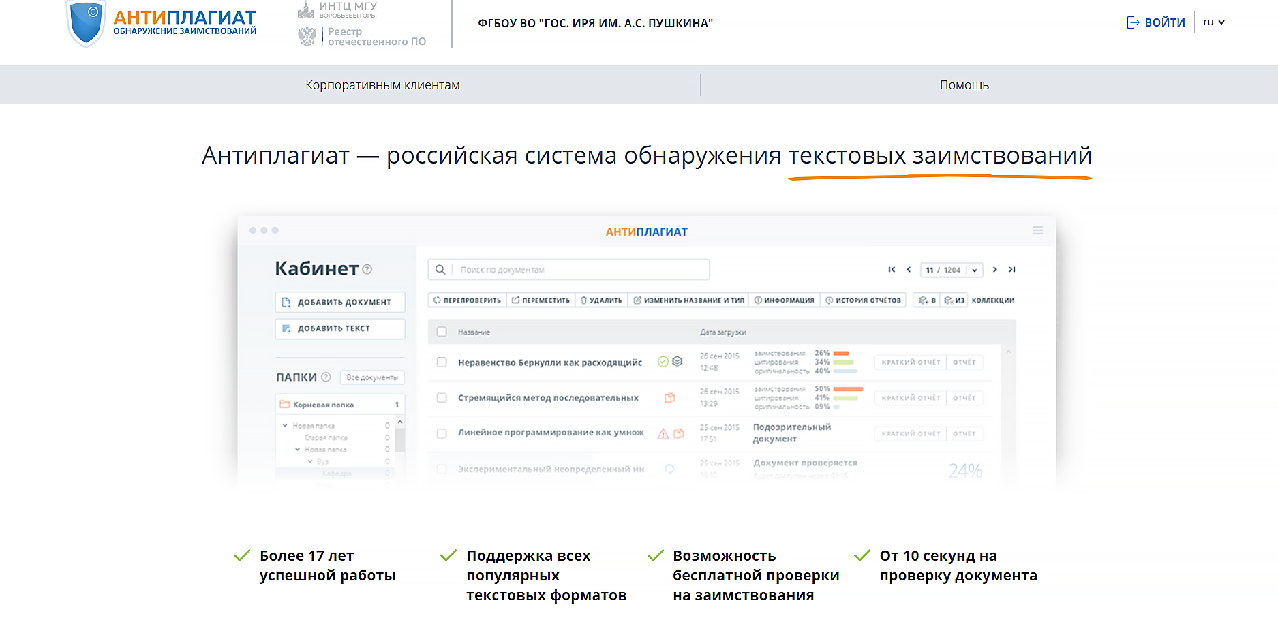Screen dimensions: 1278x620
Task: Click the orange folder icon of Корневая папка
Action: 285,404
